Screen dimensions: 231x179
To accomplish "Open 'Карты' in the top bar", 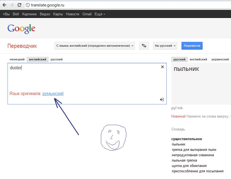I will [58, 14].
